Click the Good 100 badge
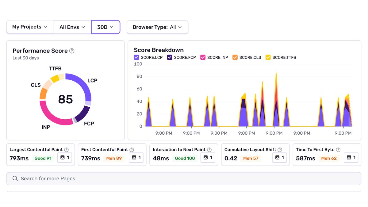The height and width of the screenshot is (207, 368). (x=185, y=158)
